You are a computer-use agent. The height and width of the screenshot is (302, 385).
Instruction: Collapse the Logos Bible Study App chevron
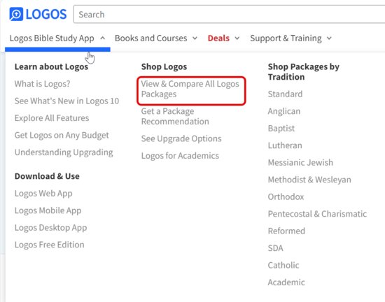coord(103,38)
